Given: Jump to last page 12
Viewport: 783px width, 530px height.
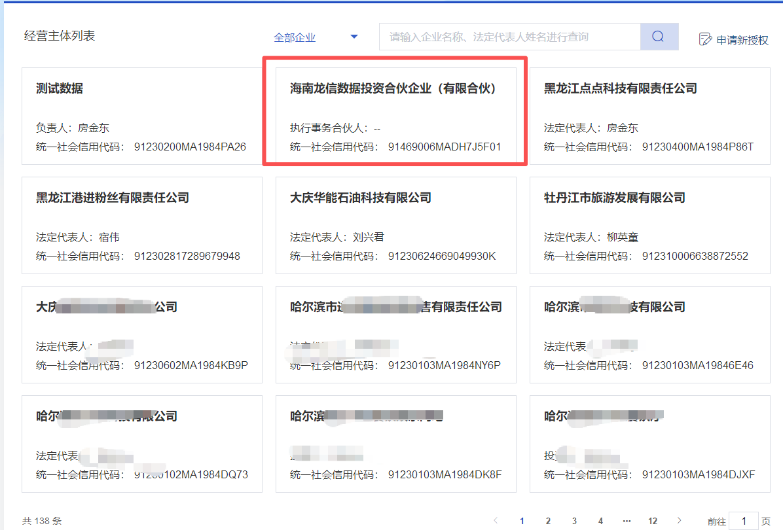Looking at the screenshot, I should 653,521.
